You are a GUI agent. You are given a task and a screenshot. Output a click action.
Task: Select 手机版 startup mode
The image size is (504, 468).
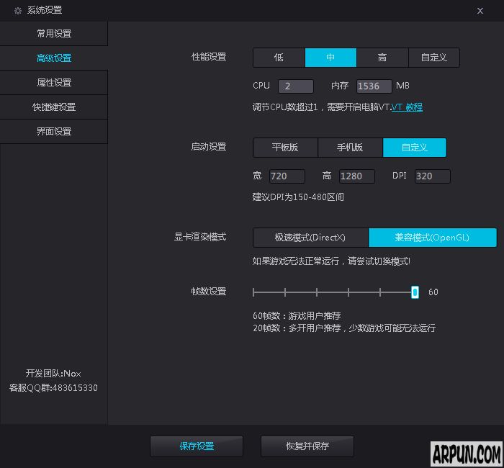350,148
